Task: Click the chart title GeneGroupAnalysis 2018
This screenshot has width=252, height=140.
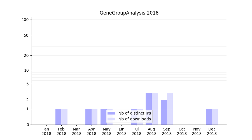Action: pyautogui.click(x=129, y=13)
